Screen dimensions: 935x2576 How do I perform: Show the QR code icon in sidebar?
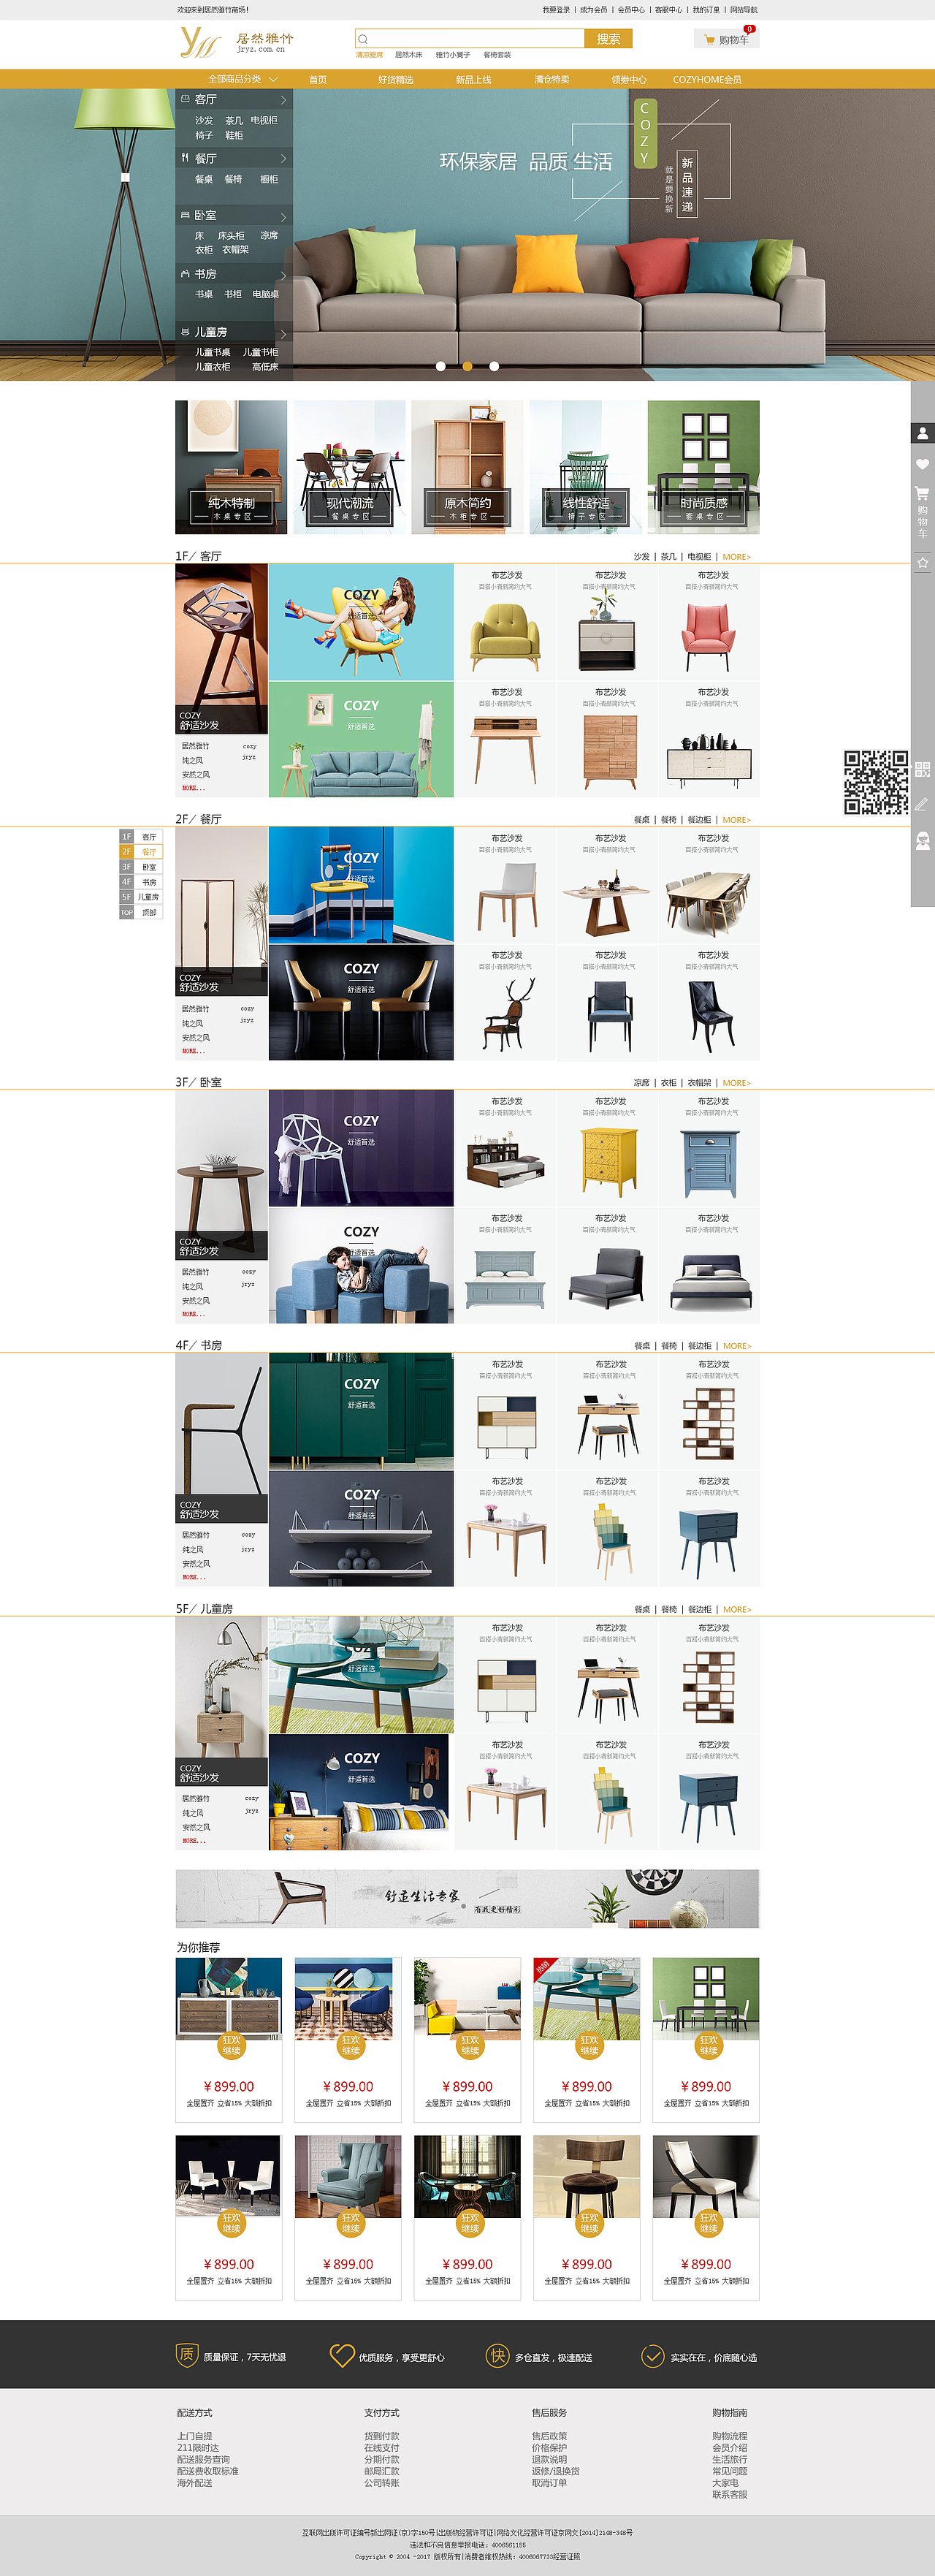(x=922, y=770)
